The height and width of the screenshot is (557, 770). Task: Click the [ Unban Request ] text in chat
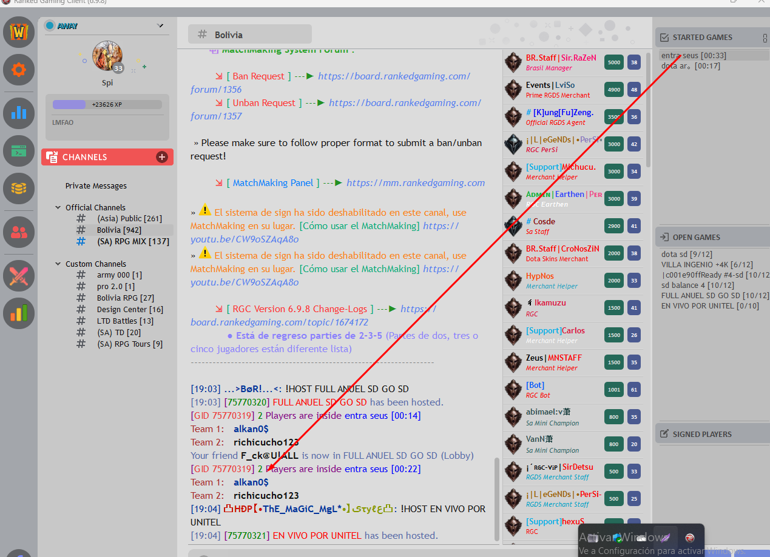263,103
